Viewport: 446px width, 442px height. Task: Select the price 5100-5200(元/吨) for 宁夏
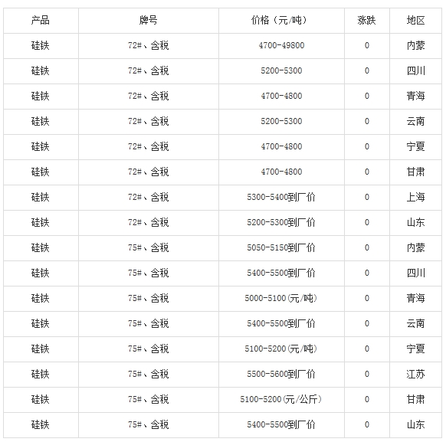281,349
